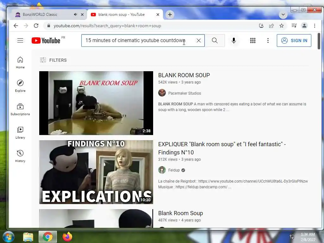This screenshot has width=324, height=243.
Task: Open a new tab with plus button
Action: (170, 15)
